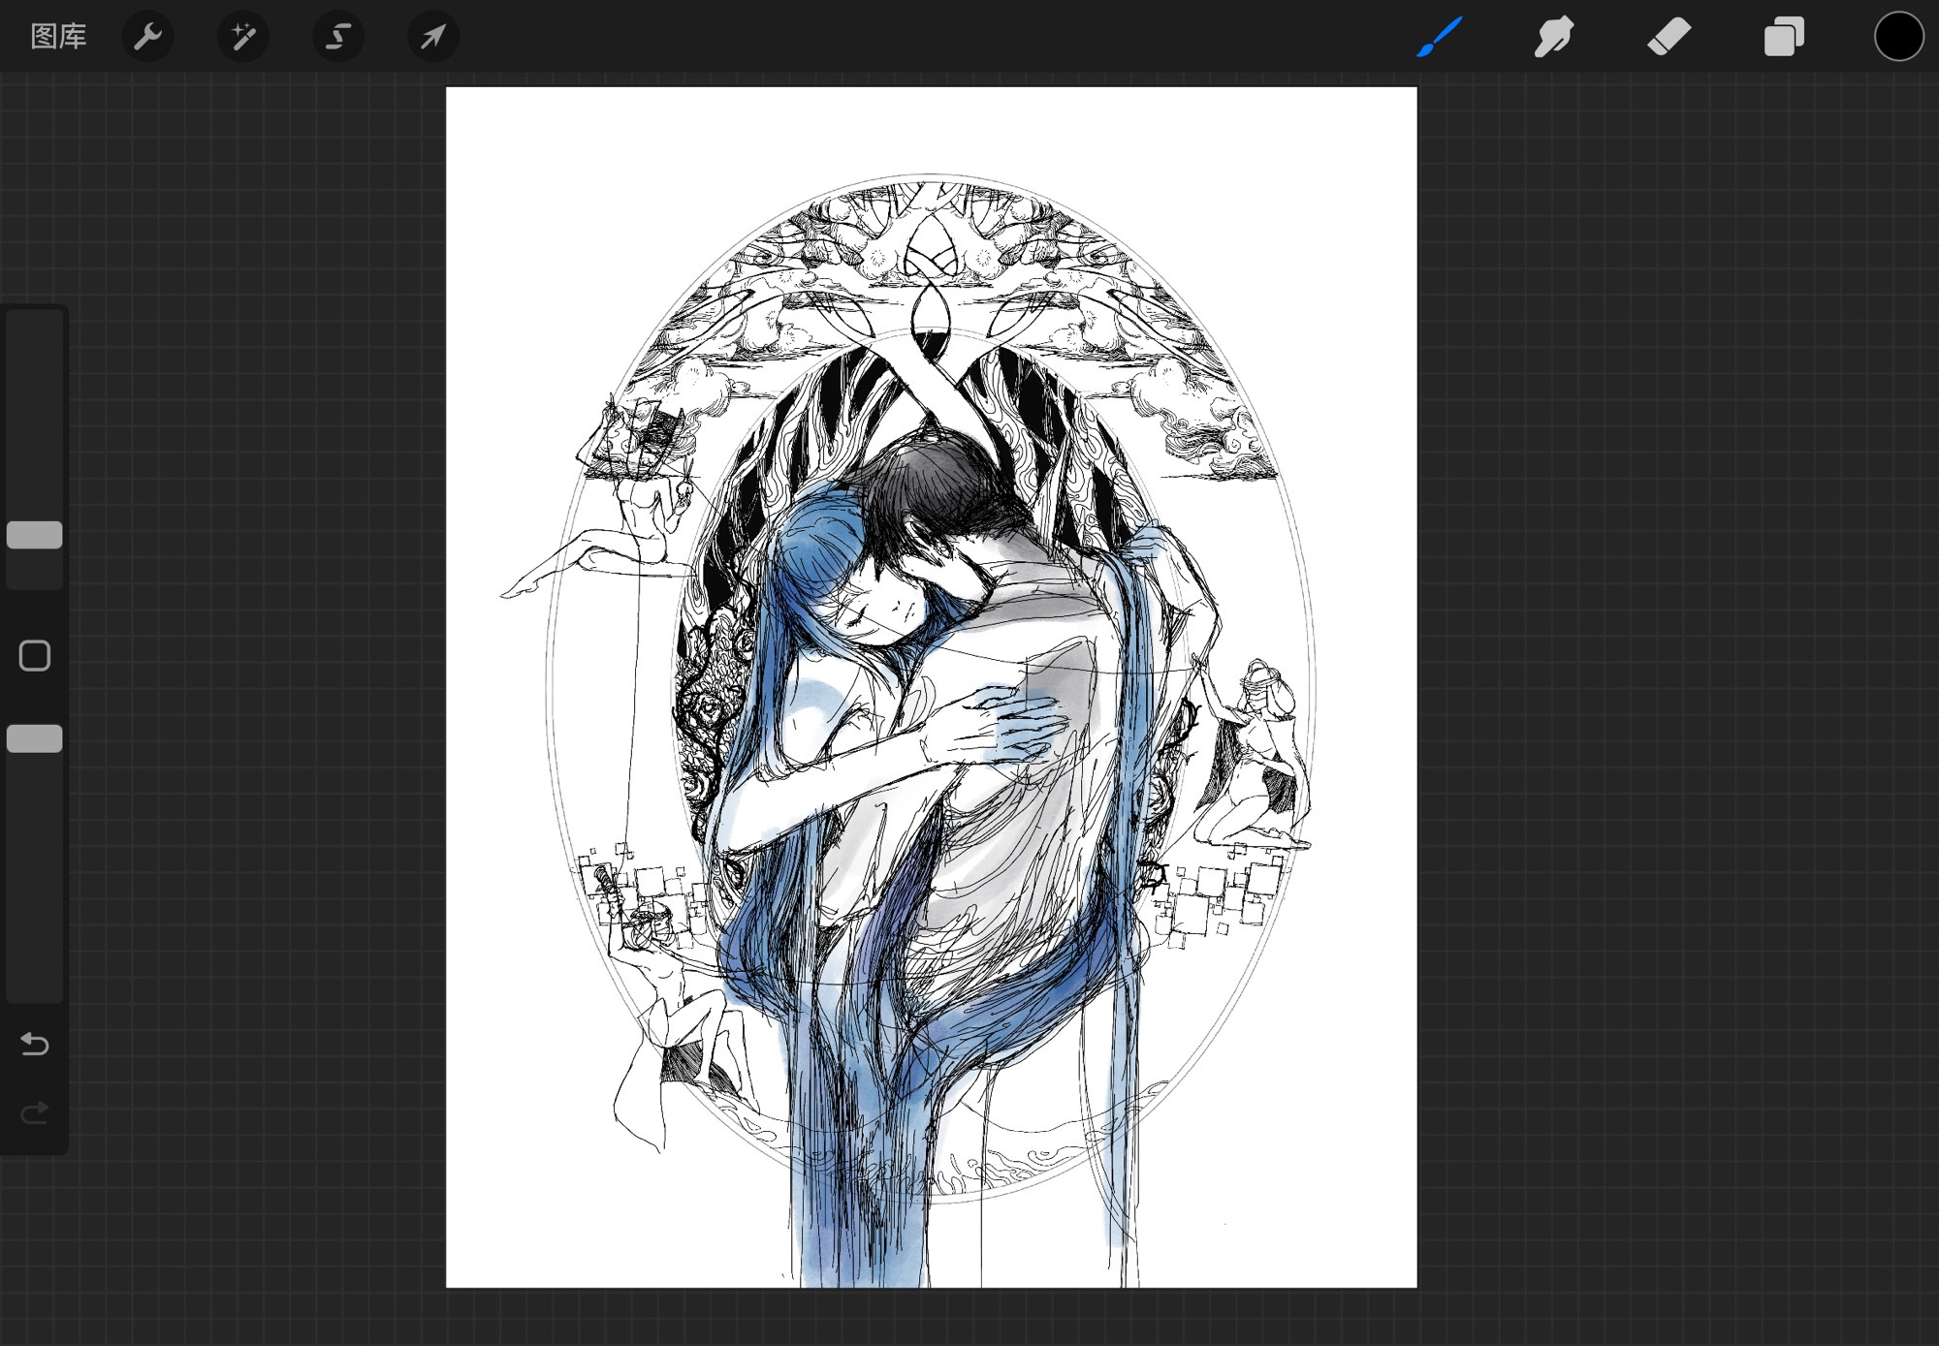Open the Layers panel
The image size is (1939, 1346).
point(1784,37)
